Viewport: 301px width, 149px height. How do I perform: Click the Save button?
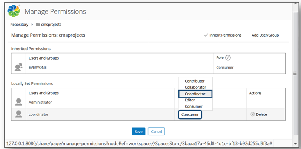tap(138, 132)
